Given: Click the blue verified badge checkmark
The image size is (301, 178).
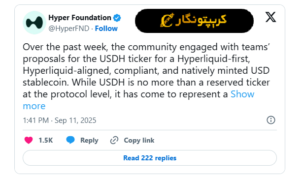Looking at the screenshot, I should (117, 18).
